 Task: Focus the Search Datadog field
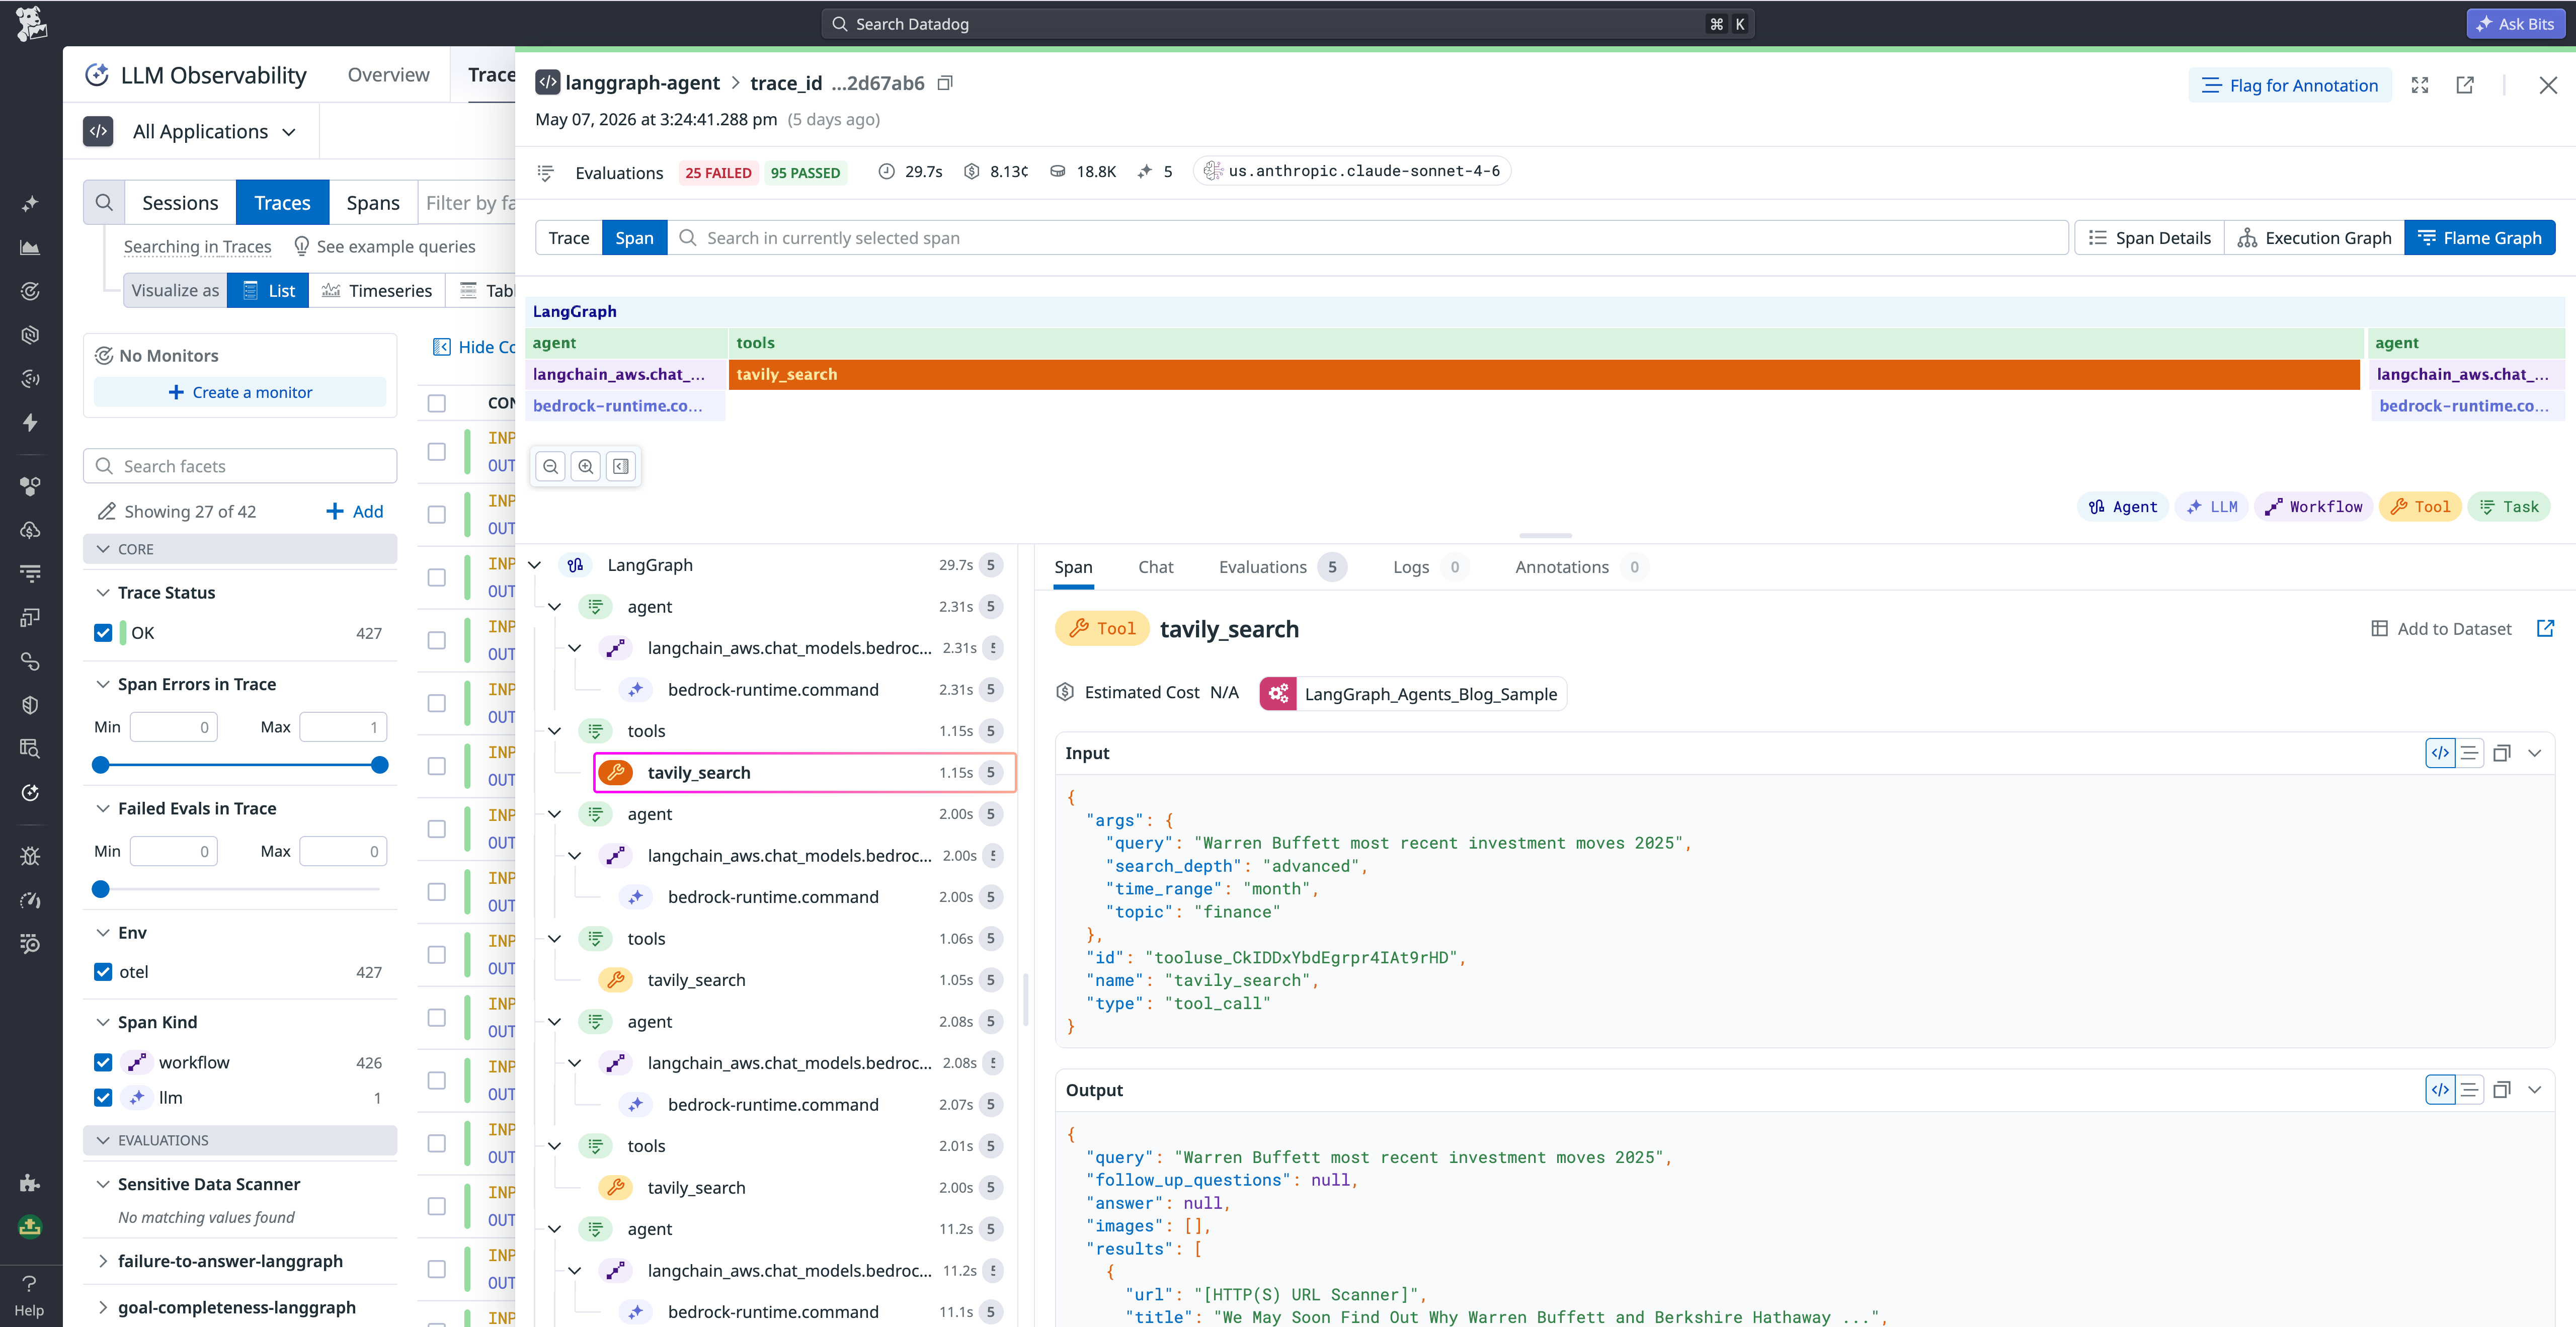pos(1287,24)
